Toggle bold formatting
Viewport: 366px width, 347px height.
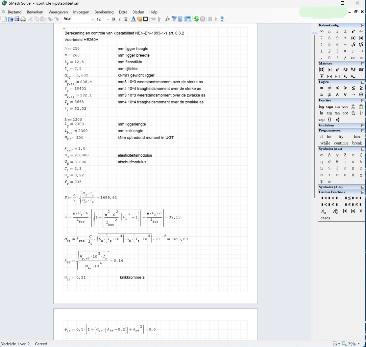114,19
